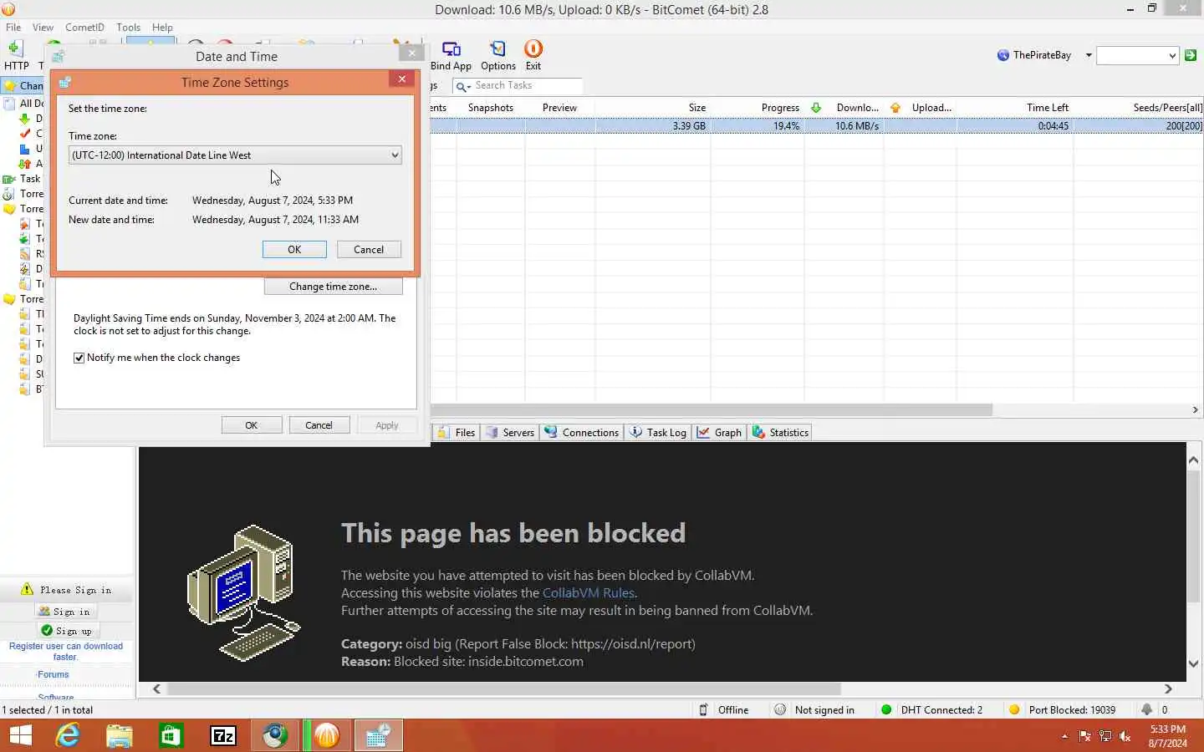The image size is (1204, 752).
Task: Open the File menu
Action: tap(13, 27)
